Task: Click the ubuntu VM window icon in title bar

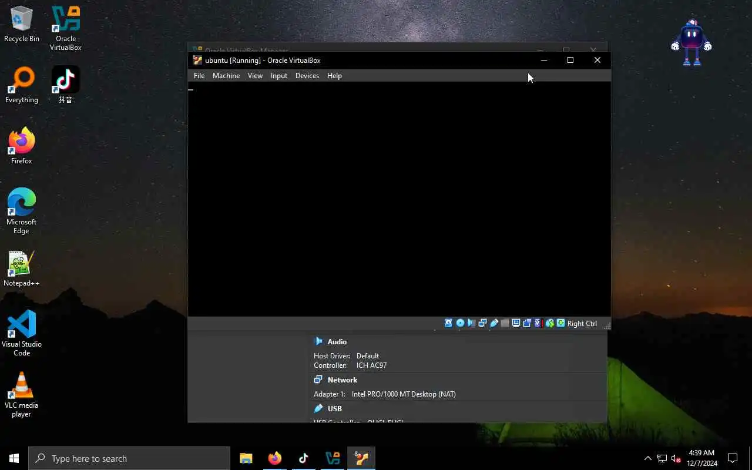Action: pos(197,60)
